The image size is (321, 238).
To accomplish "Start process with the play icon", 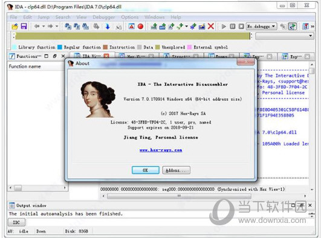I will tap(224, 27).
